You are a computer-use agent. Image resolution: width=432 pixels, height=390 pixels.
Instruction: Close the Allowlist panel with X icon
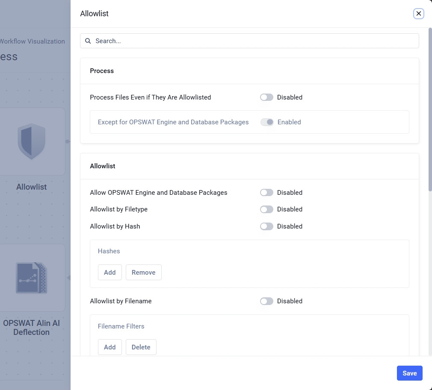tap(418, 14)
